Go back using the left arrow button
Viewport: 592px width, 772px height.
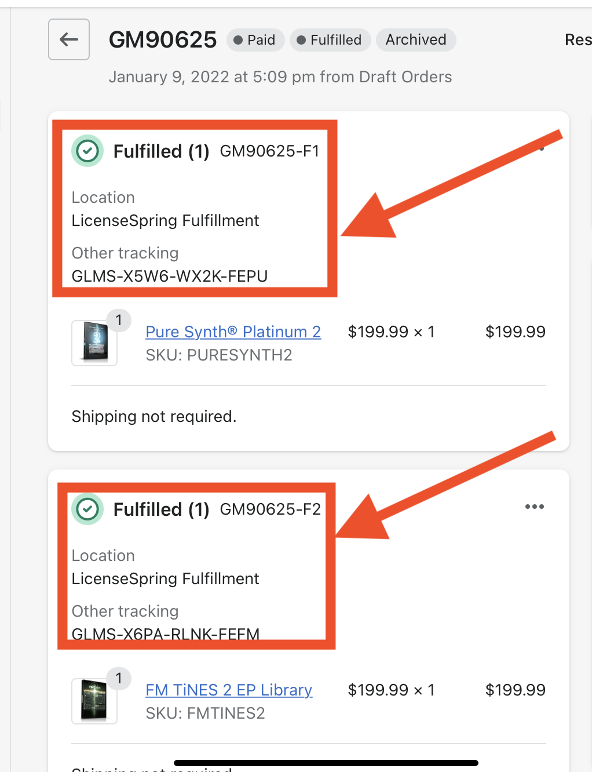click(x=69, y=39)
